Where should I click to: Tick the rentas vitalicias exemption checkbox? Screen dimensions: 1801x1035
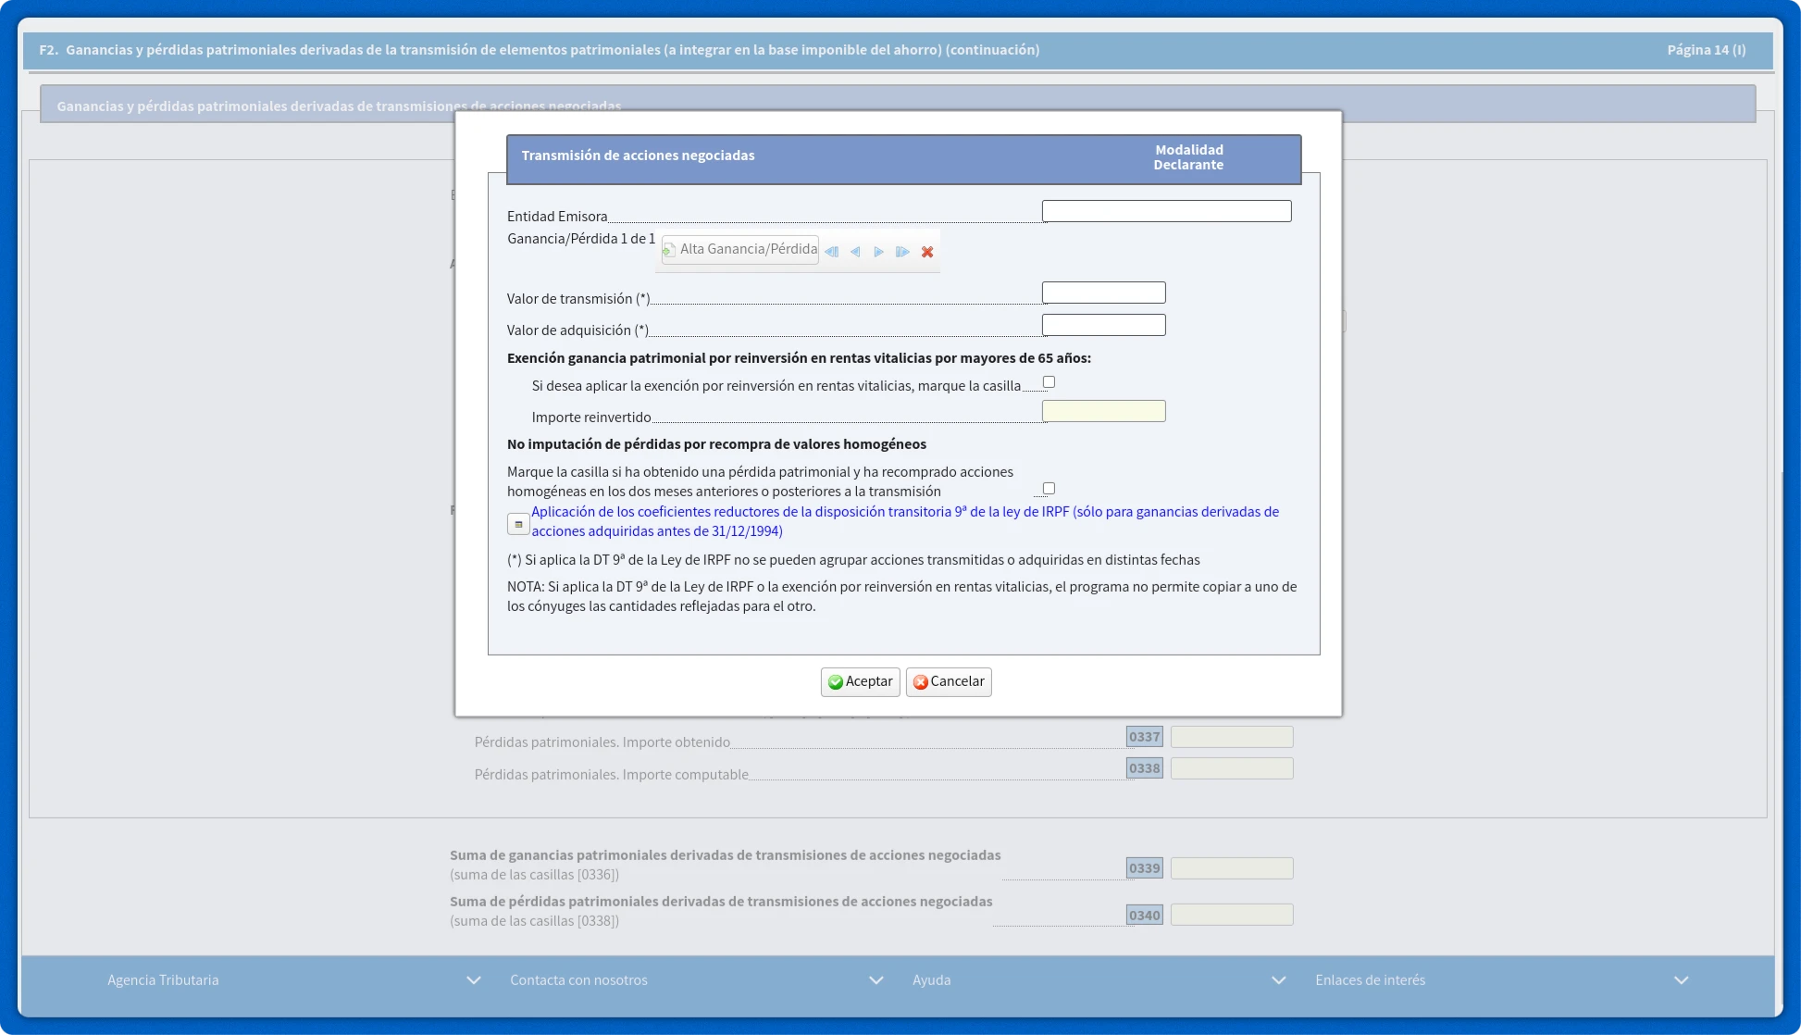(1049, 382)
